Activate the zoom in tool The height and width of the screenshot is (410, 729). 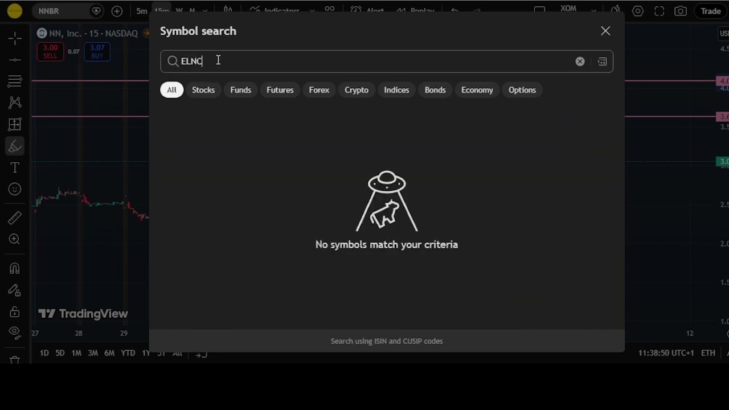(x=15, y=239)
